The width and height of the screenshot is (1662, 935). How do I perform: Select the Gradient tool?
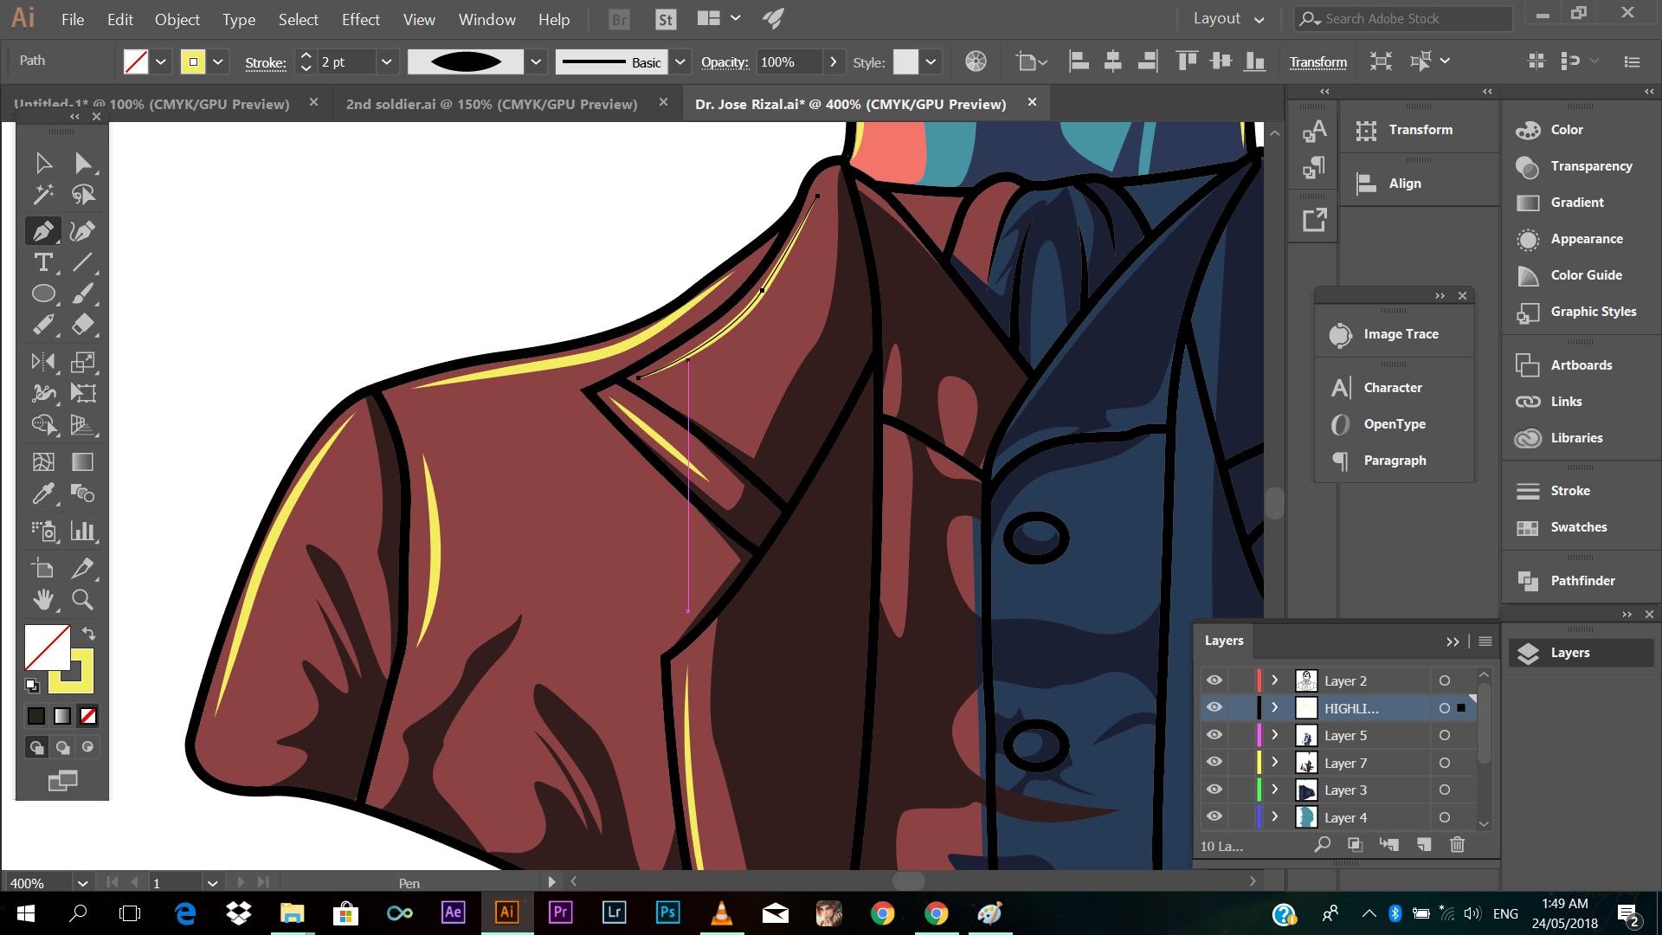pos(83,462)
